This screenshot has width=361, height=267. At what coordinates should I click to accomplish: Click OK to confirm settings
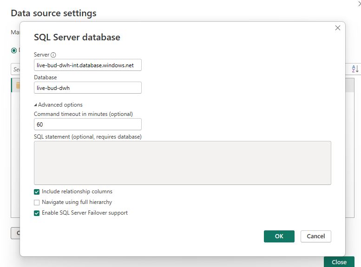click(x=279, y=236)
